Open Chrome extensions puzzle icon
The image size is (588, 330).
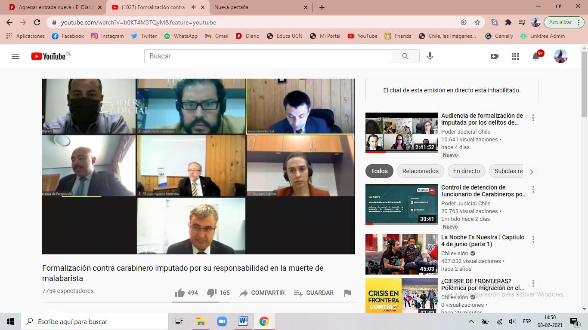click(508, 22)
